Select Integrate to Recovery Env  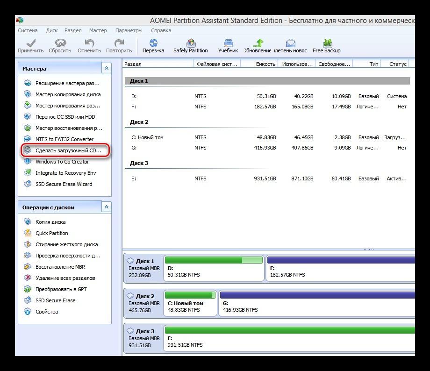60,173
